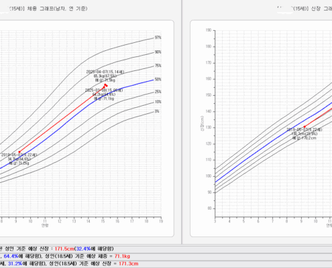The image size is (332, 268).
Task: Click the 50% percentile label on weight chart
Action: click(158, 80)
